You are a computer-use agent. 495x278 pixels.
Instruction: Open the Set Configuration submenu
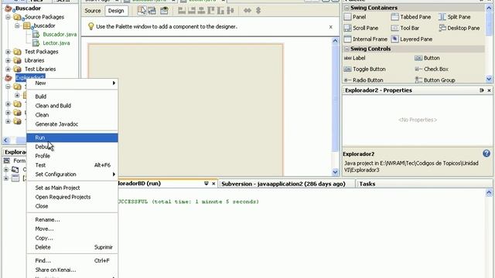[x=72, y=175]
